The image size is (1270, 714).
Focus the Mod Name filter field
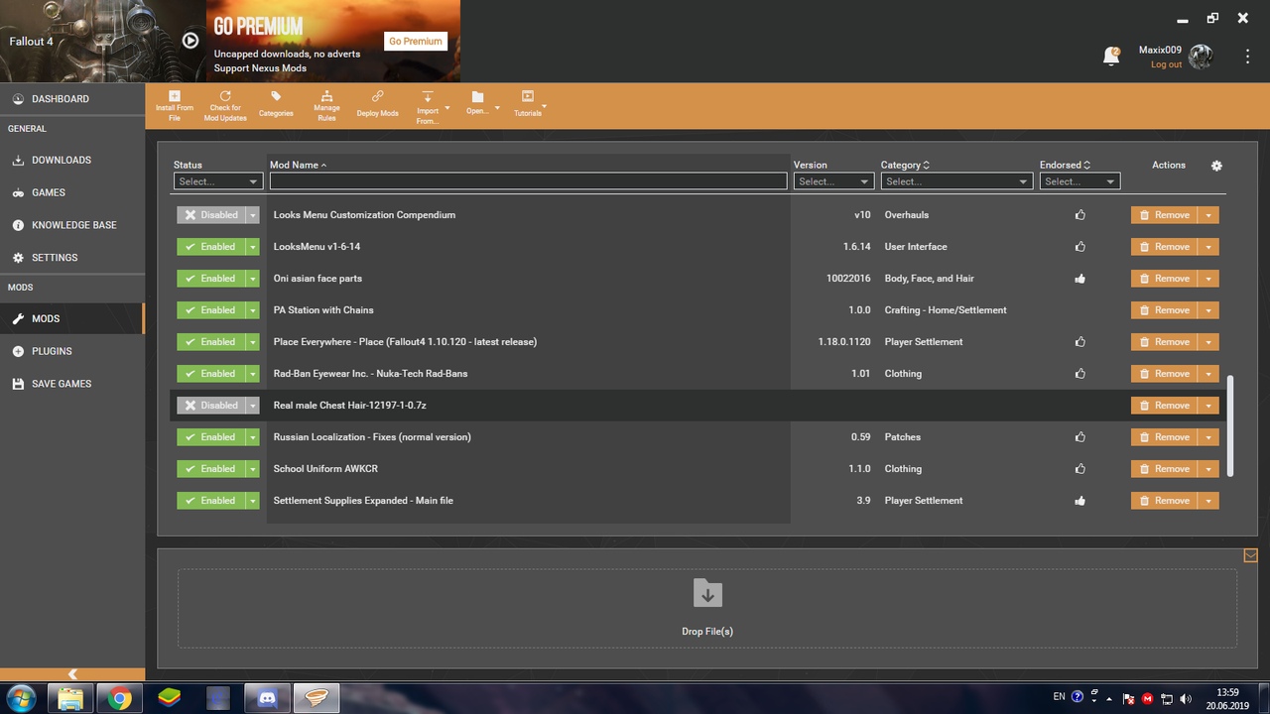coord(528,181)
